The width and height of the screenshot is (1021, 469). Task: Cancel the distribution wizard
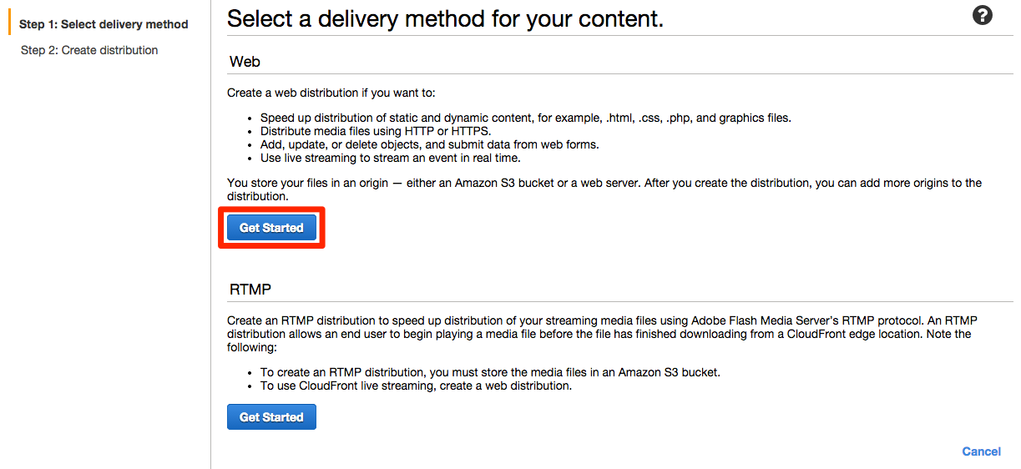coord(981,451)
